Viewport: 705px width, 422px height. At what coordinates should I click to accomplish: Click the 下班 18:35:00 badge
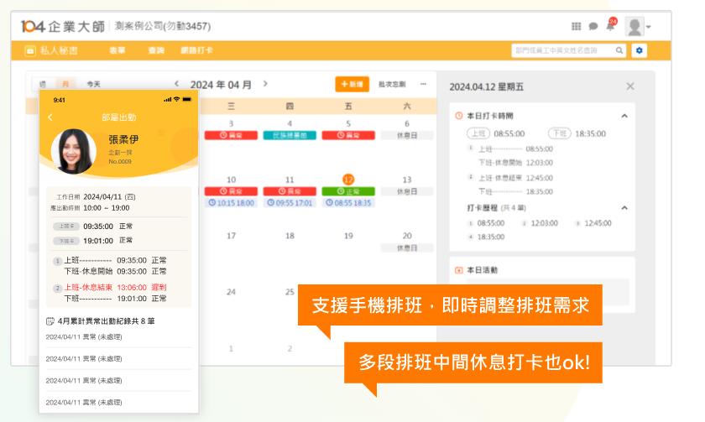point(559,133)
